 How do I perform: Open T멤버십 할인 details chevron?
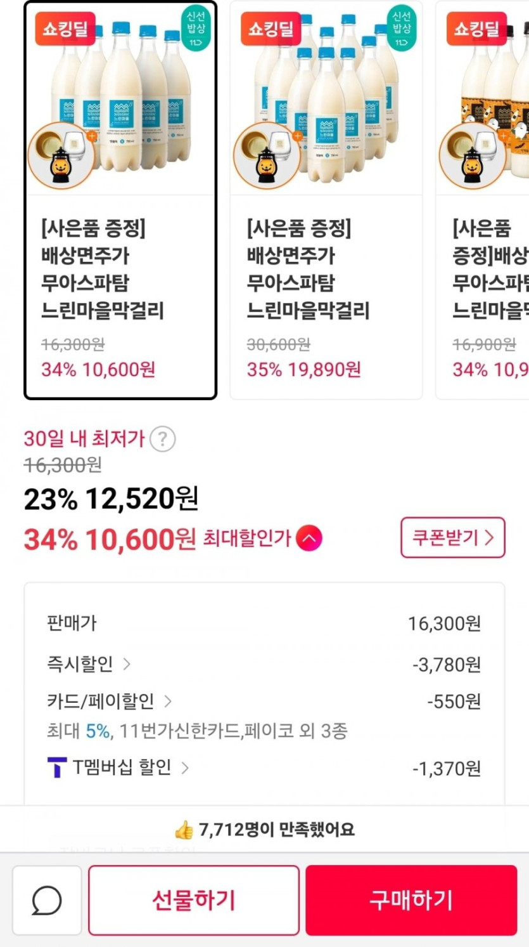[x=185, y=768]
